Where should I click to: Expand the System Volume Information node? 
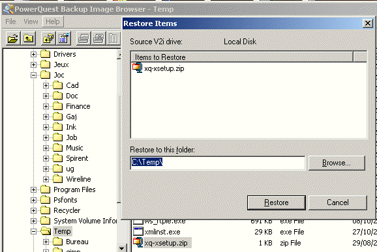click(x=33, y=221)
